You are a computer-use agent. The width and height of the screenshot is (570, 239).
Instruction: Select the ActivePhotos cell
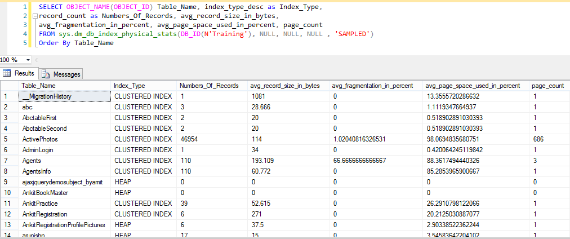tap(64, 139)
